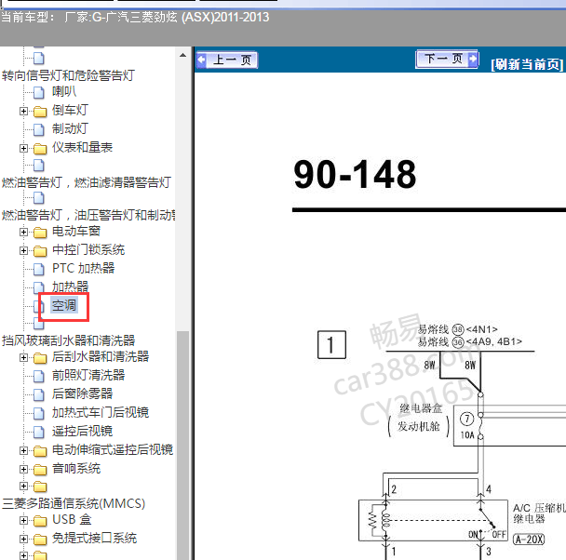Open the PTC 加热器 document icon
This screenshot has height=560, width=566.
[39, 269]
